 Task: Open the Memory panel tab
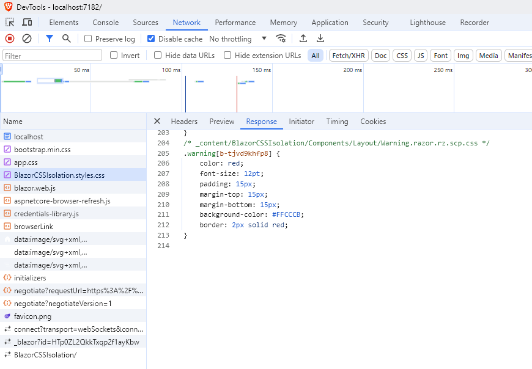tap(284, 23)
